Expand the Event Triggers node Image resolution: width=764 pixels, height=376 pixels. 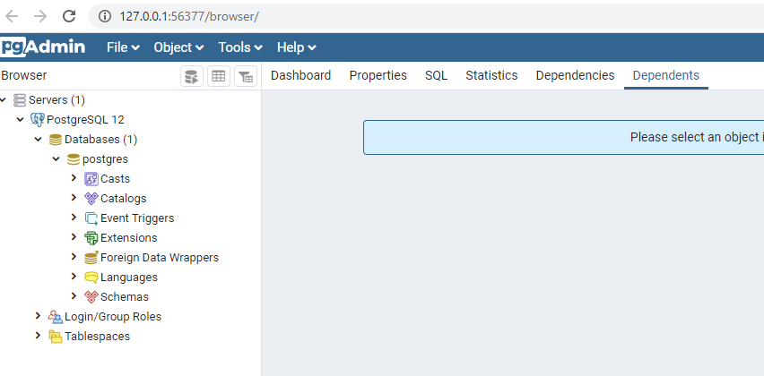point(74,218)
